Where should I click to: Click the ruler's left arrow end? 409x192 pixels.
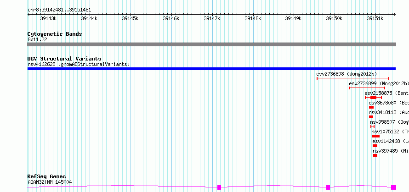coord(28,15)
